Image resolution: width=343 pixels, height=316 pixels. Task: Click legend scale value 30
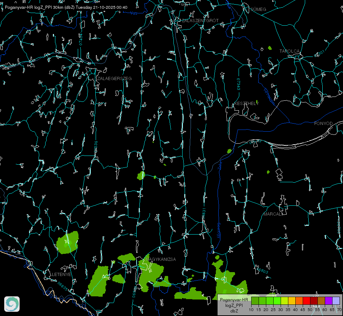coord(281,310)
